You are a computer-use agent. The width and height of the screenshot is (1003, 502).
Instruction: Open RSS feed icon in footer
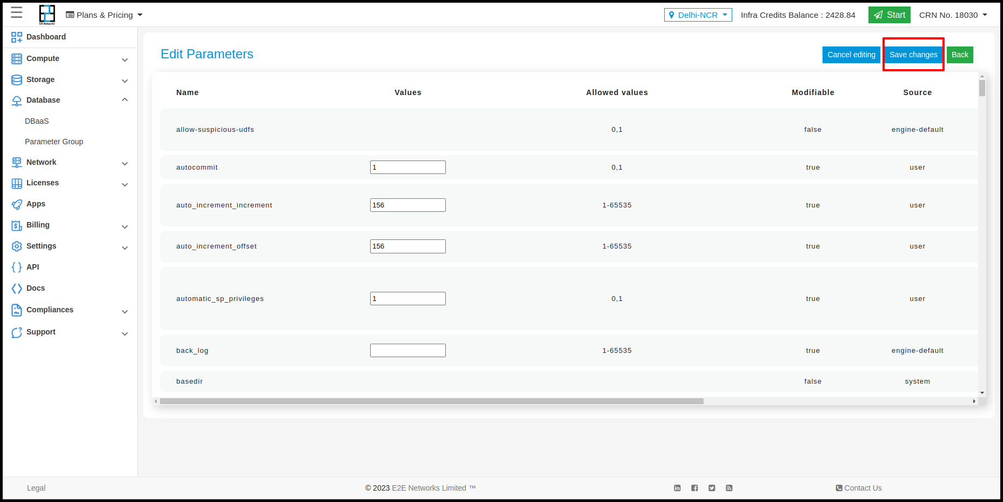coord(729,488)
